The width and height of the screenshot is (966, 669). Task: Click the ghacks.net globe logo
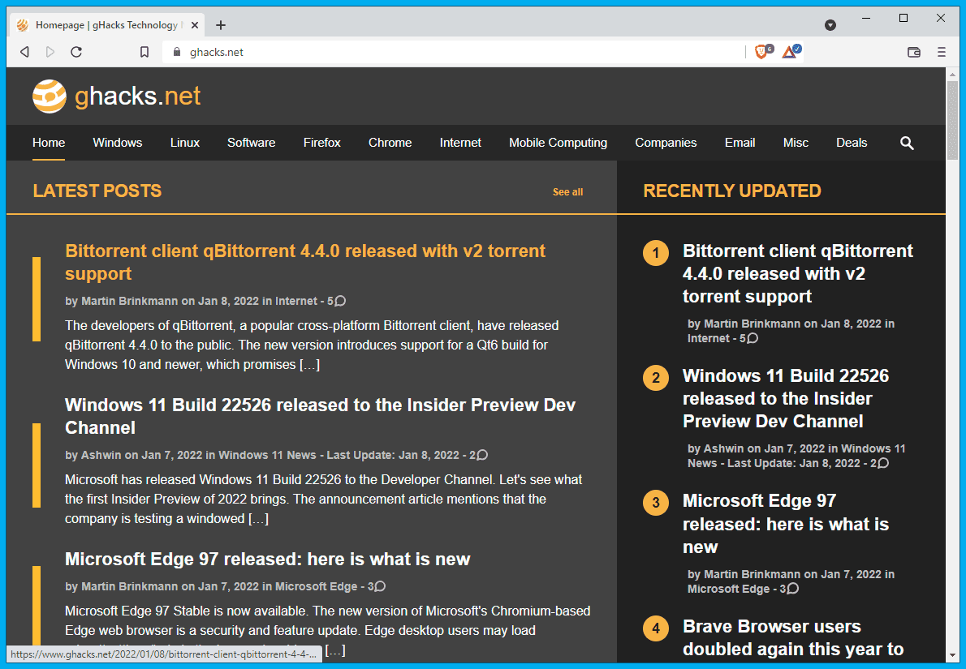(x=50, y=96)
